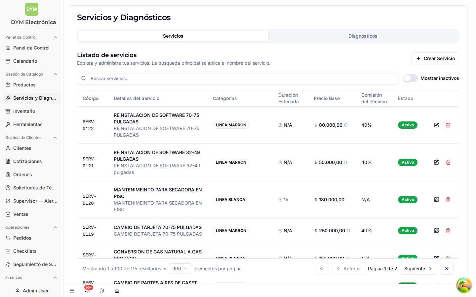Collapse the Gestión de Catálogo sidebar section
The image size is (476, 297).
55,74
